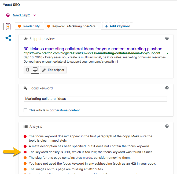Click Analysis section help question mark

(167, 126)
